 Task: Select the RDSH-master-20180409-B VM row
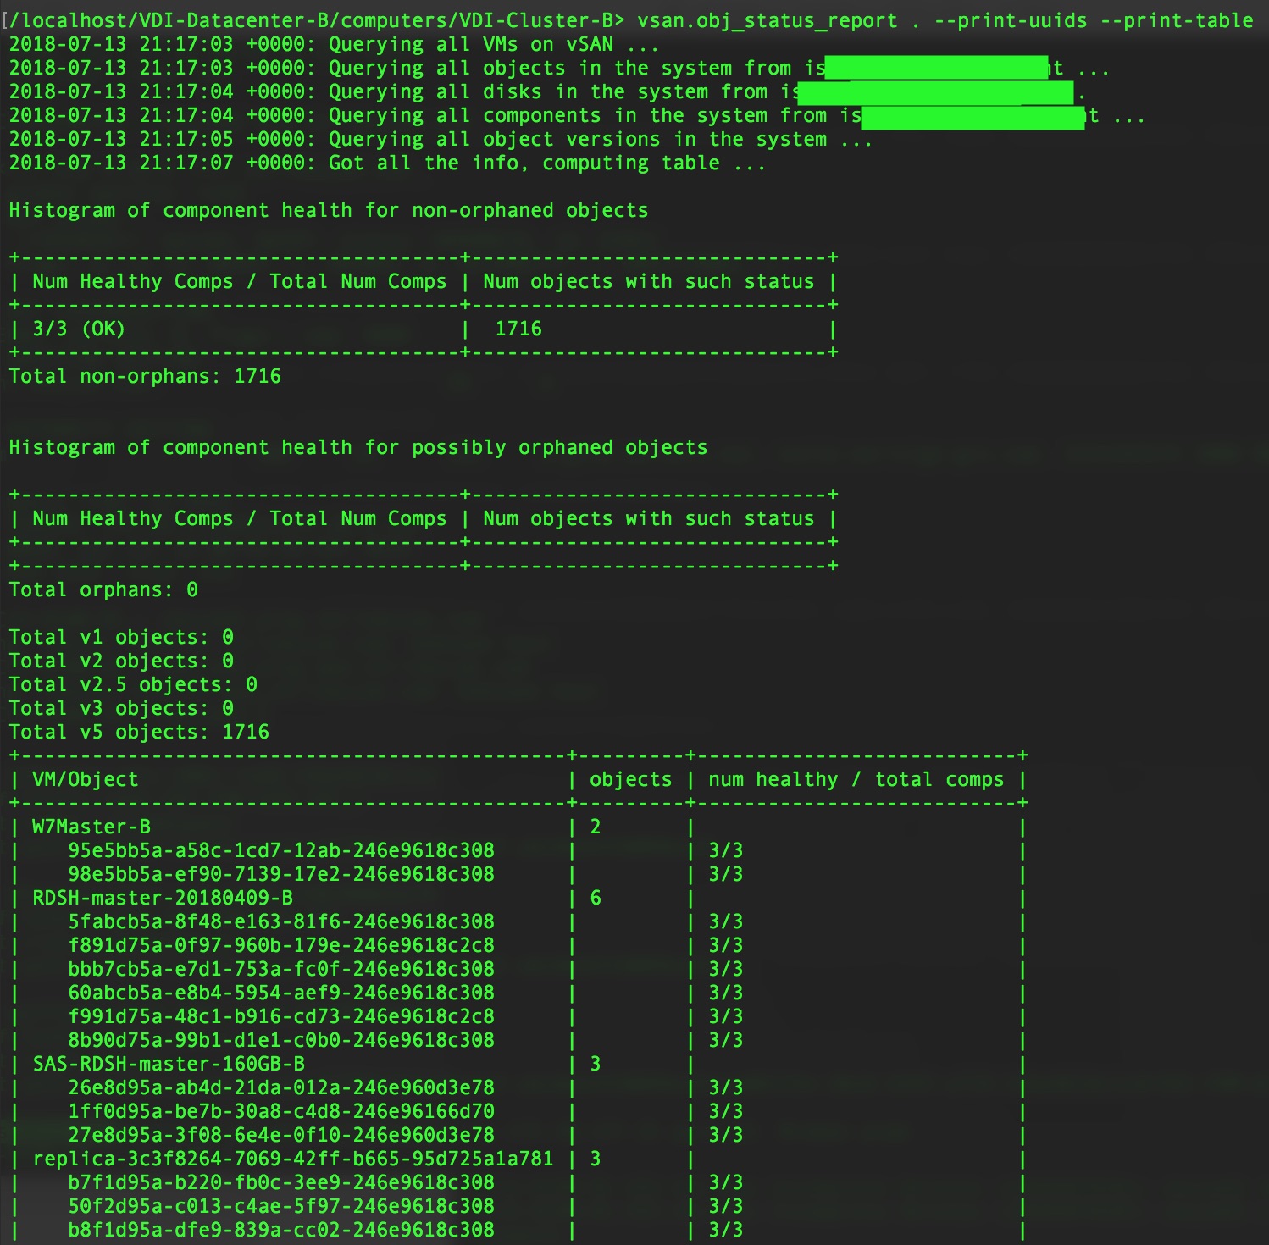[163, 898]
